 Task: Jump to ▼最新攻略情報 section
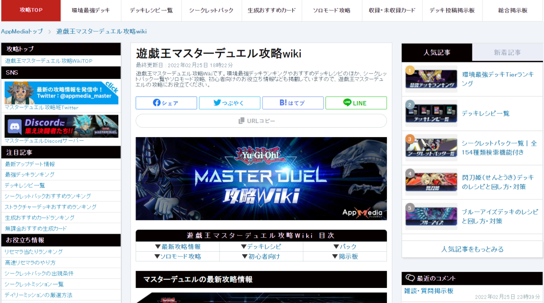pyautogui.click(x=178, y=247)
